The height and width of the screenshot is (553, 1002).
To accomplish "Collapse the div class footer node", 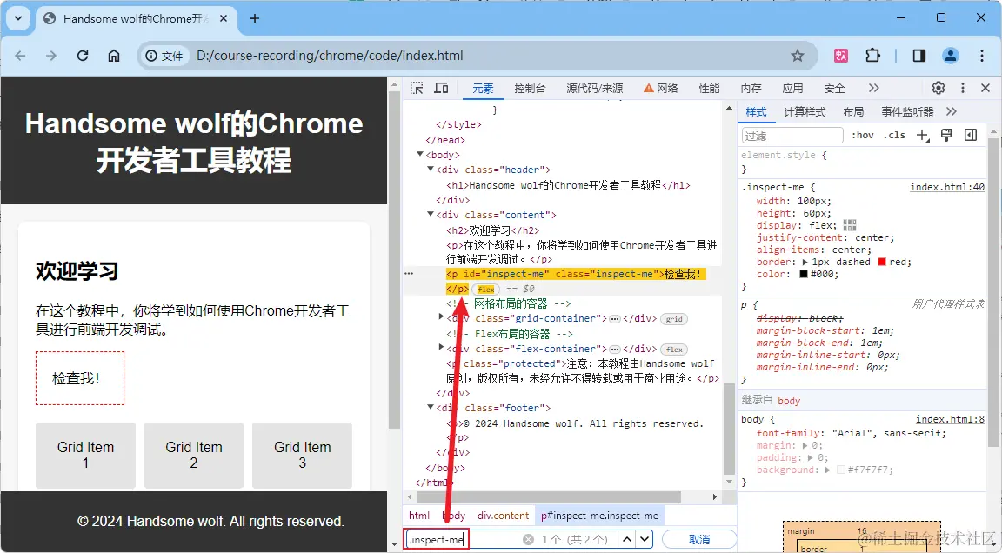I will coord(430,408).
